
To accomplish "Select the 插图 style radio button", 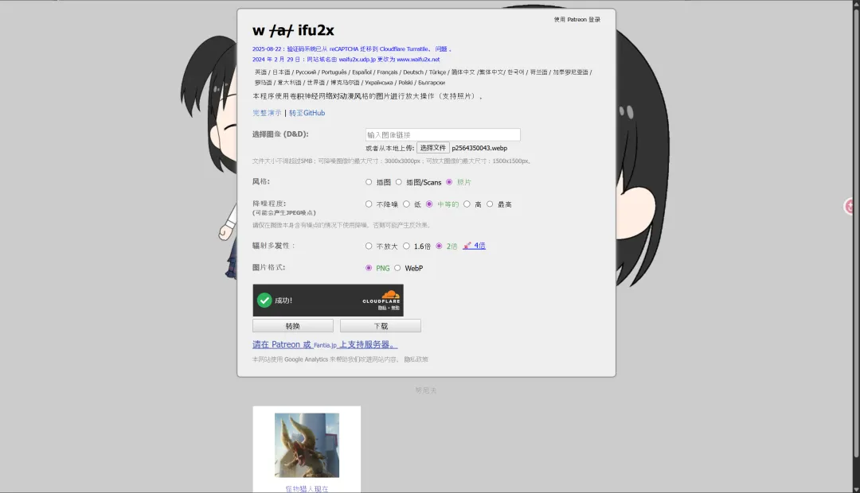I will click(369, 182).
